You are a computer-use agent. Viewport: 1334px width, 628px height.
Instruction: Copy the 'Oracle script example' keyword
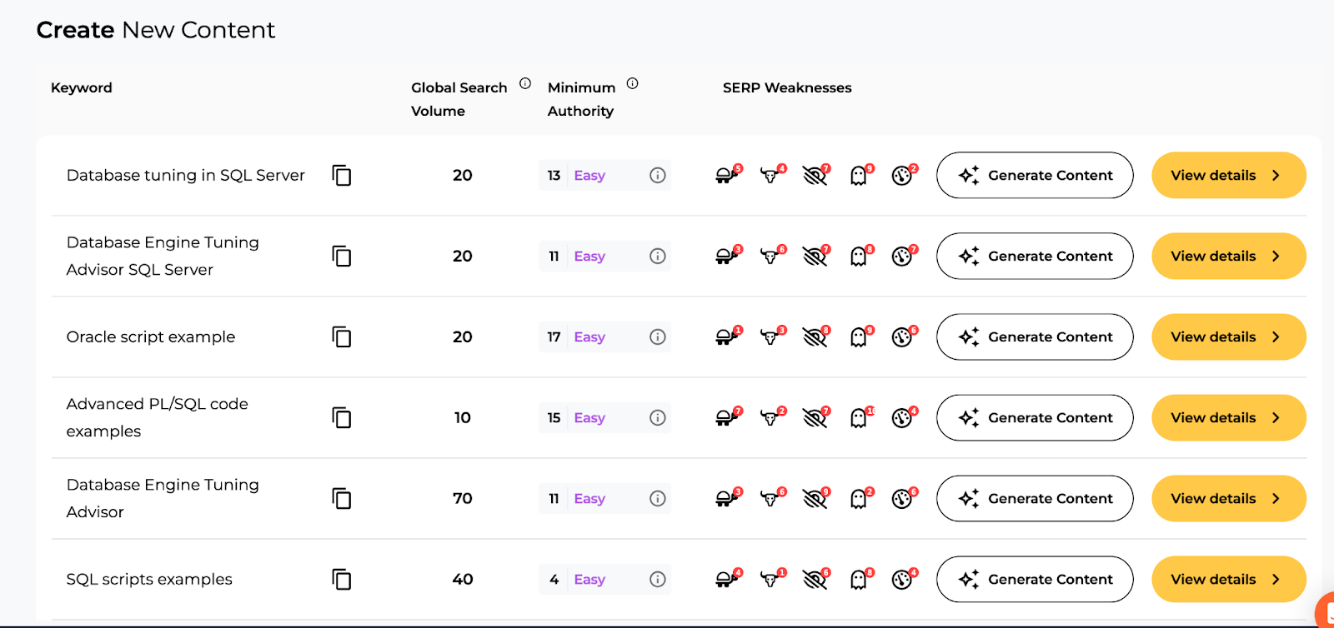click(x=342, y=337)
